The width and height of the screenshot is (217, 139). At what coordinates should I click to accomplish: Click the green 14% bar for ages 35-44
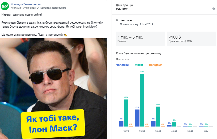158,117
